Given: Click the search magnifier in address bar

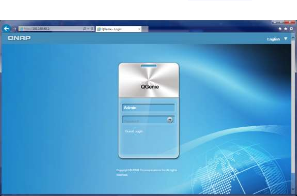Looking at the screenshot, I should (x=84, y=28).
